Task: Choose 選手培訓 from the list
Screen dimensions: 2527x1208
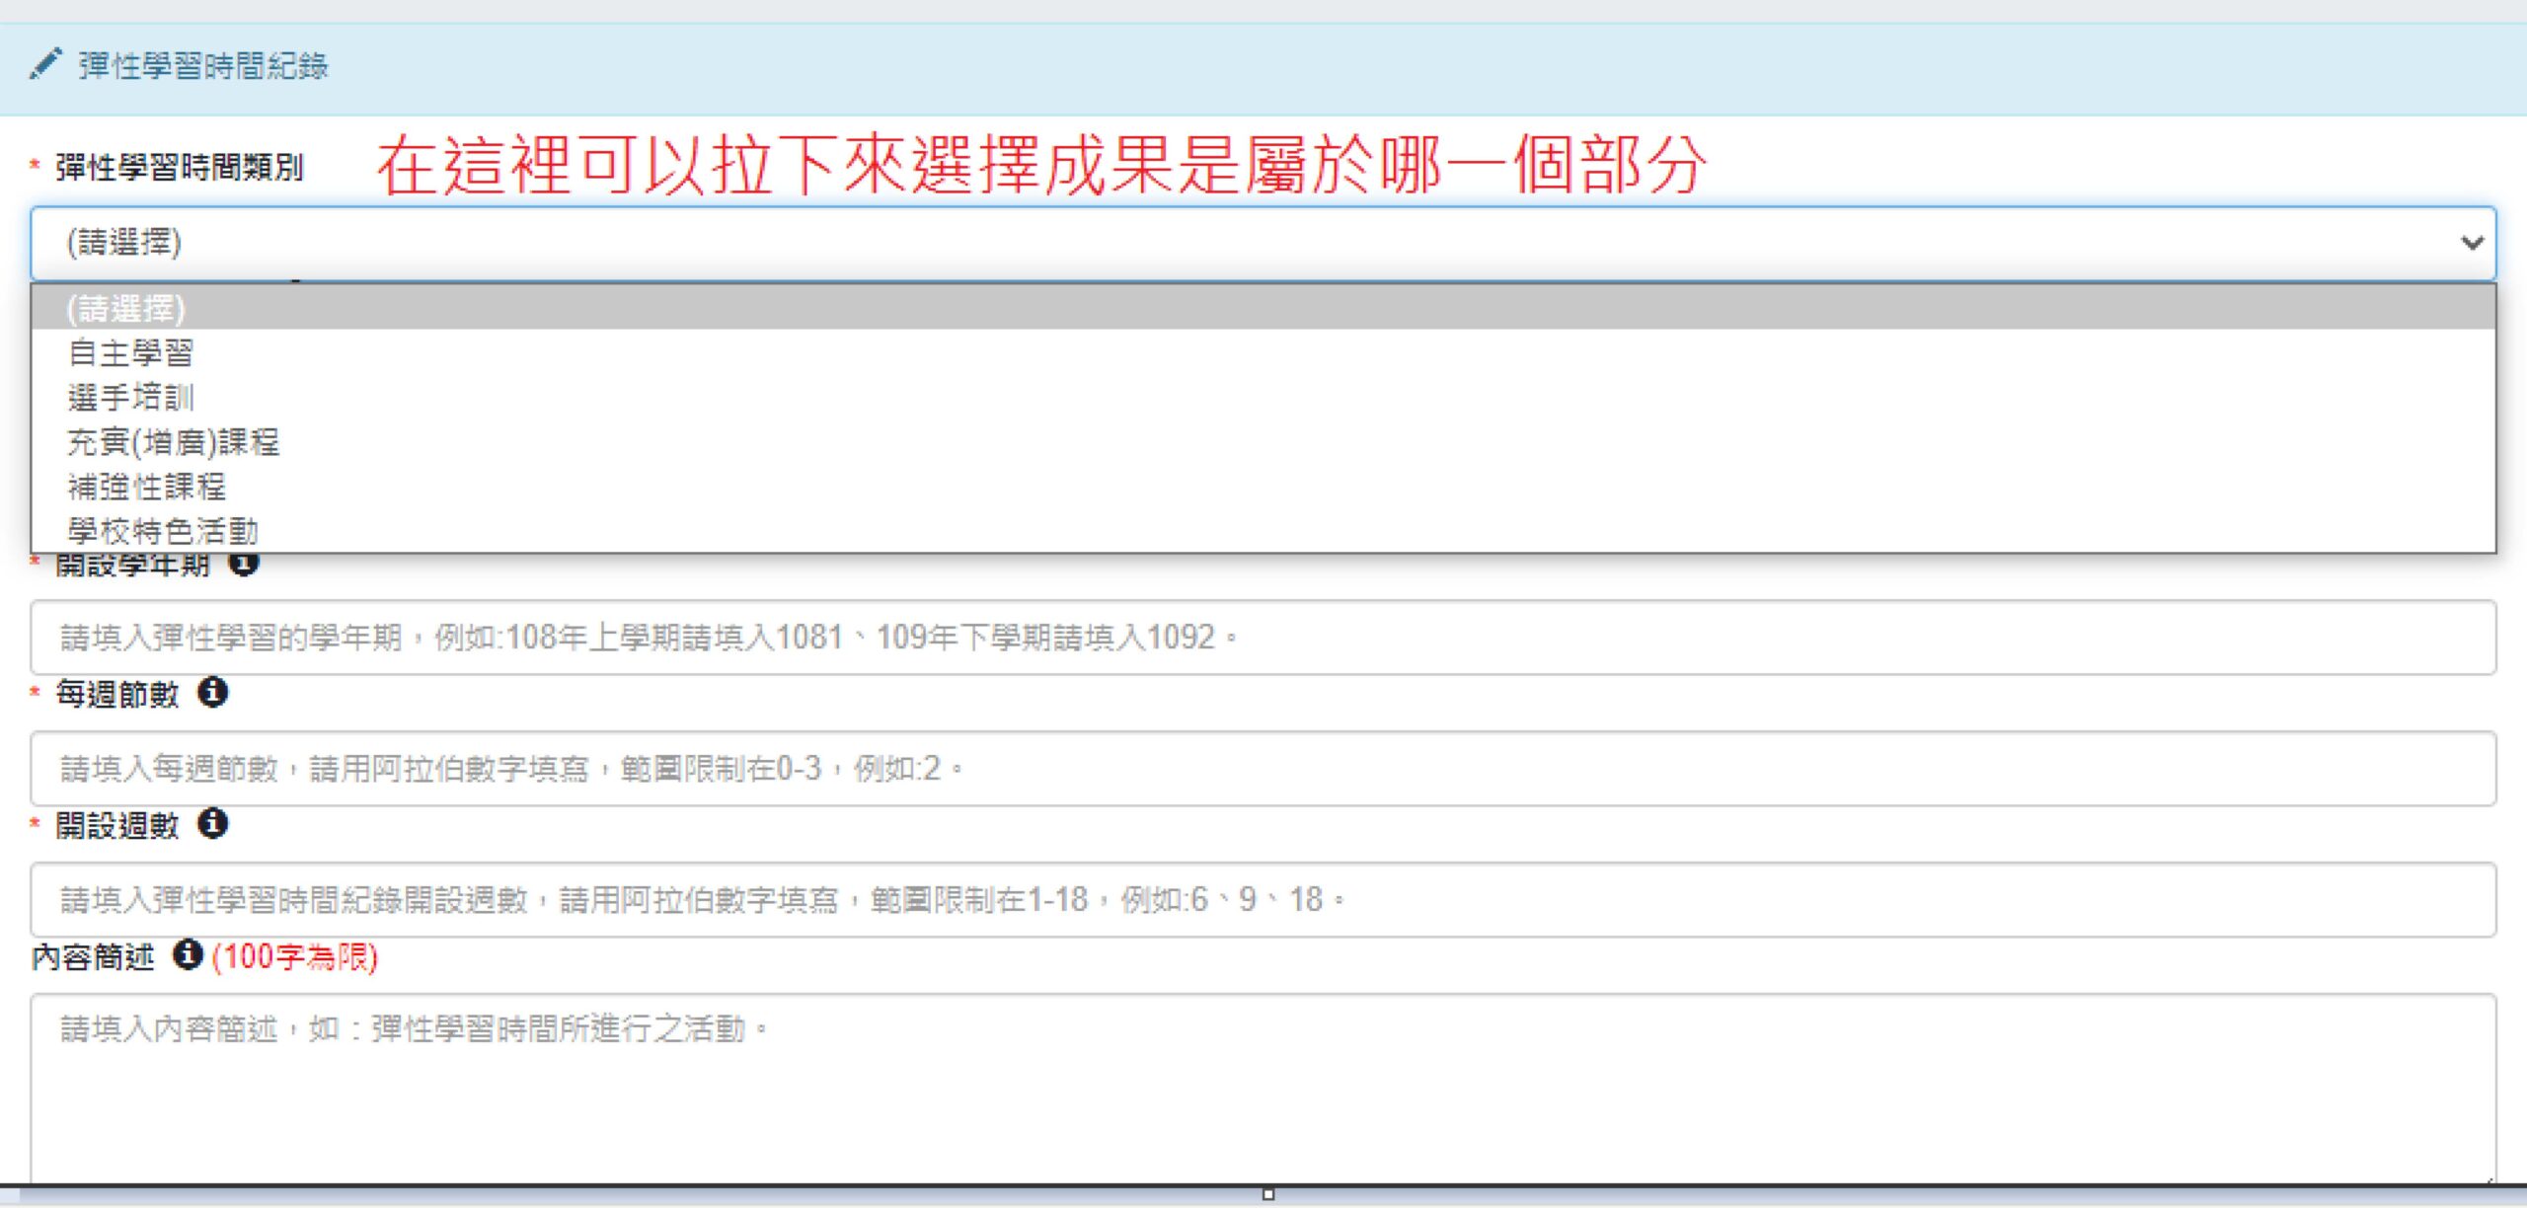Action: [1263, 397]
